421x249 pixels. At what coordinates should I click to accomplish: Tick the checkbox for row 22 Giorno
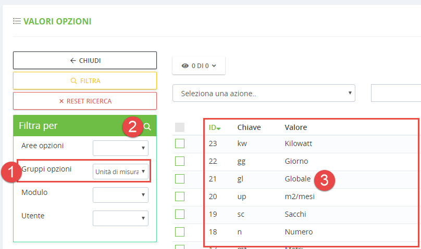180,161
